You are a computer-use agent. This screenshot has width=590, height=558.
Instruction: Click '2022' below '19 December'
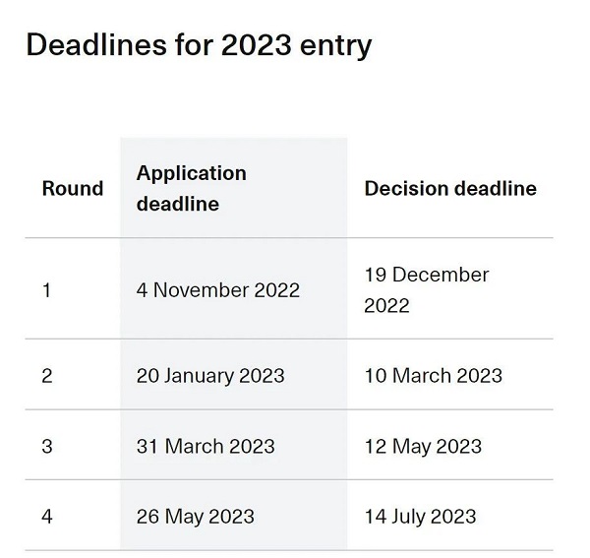click(x=386, y=306)
